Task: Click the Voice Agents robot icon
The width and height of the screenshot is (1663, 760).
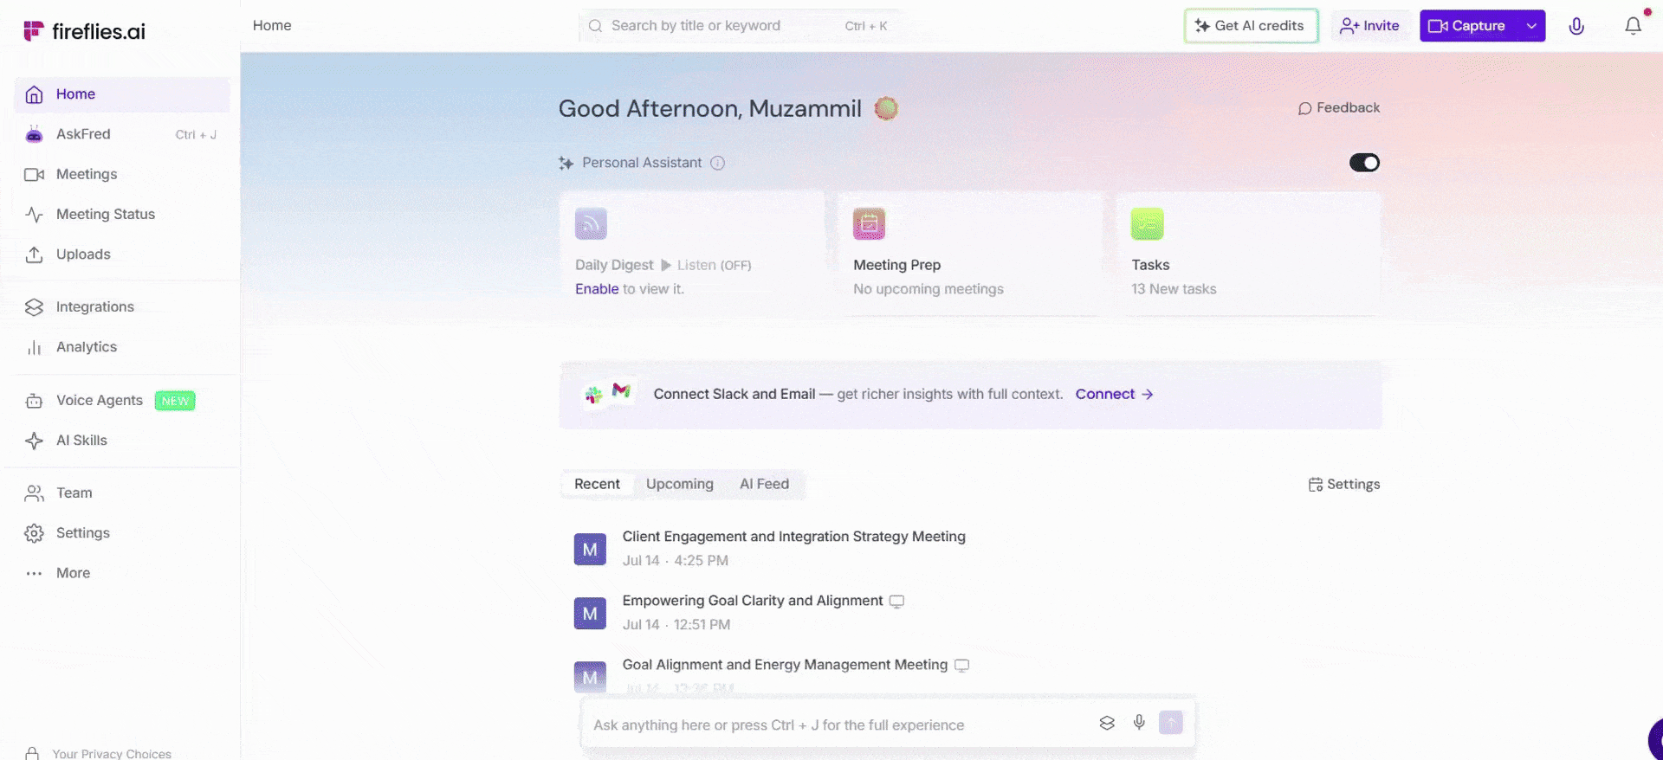Action: [x=34, y=401]
